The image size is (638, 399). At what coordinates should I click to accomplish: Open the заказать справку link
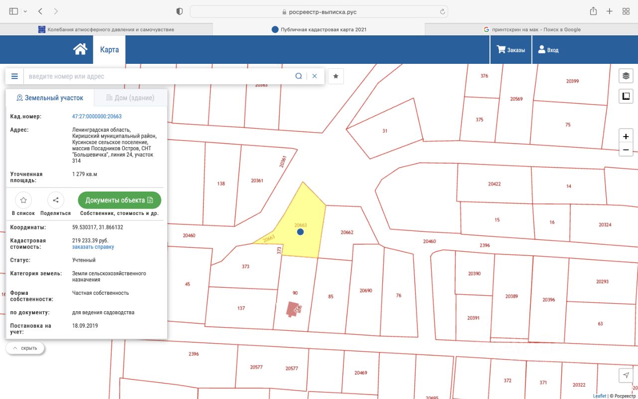point(93,247)
